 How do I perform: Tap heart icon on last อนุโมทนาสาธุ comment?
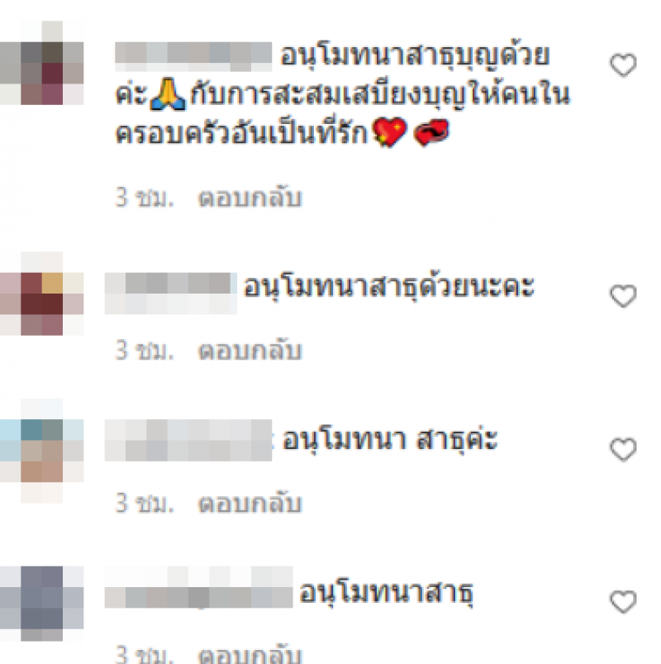point(623,602)
